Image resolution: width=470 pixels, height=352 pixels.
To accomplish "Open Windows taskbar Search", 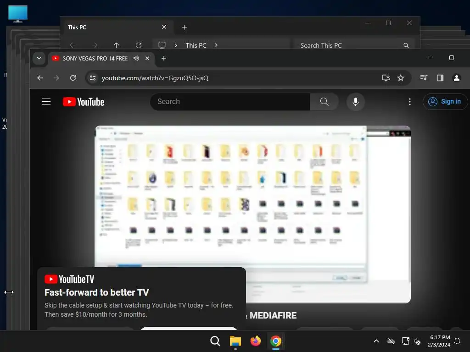I will 215,341.
